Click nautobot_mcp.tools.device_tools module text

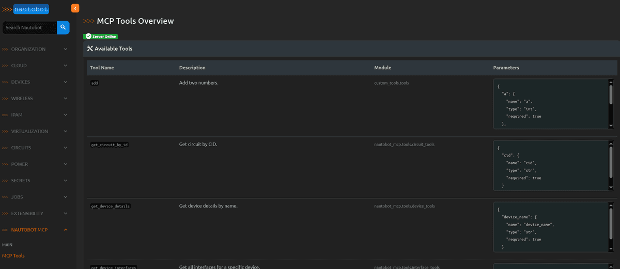click(x=405, y=205)
